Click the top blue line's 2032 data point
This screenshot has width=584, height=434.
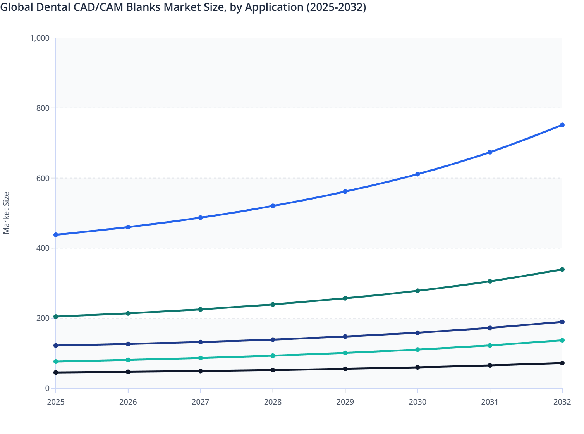pyautogui.click(x=562, y=125)
